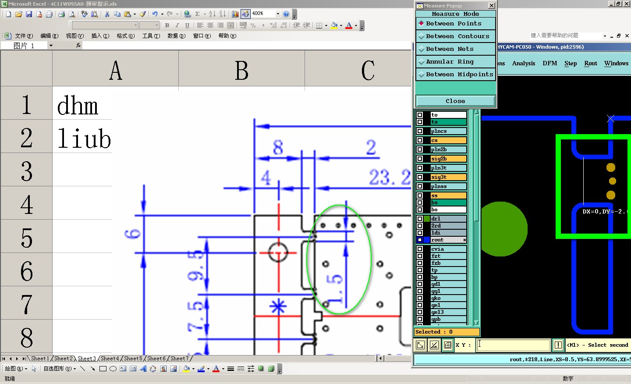Screen dimensions: 631x384
Task: Toggle the checkbox for the sig2b layer
Action: pyautogui.click(x=420, y=159)
